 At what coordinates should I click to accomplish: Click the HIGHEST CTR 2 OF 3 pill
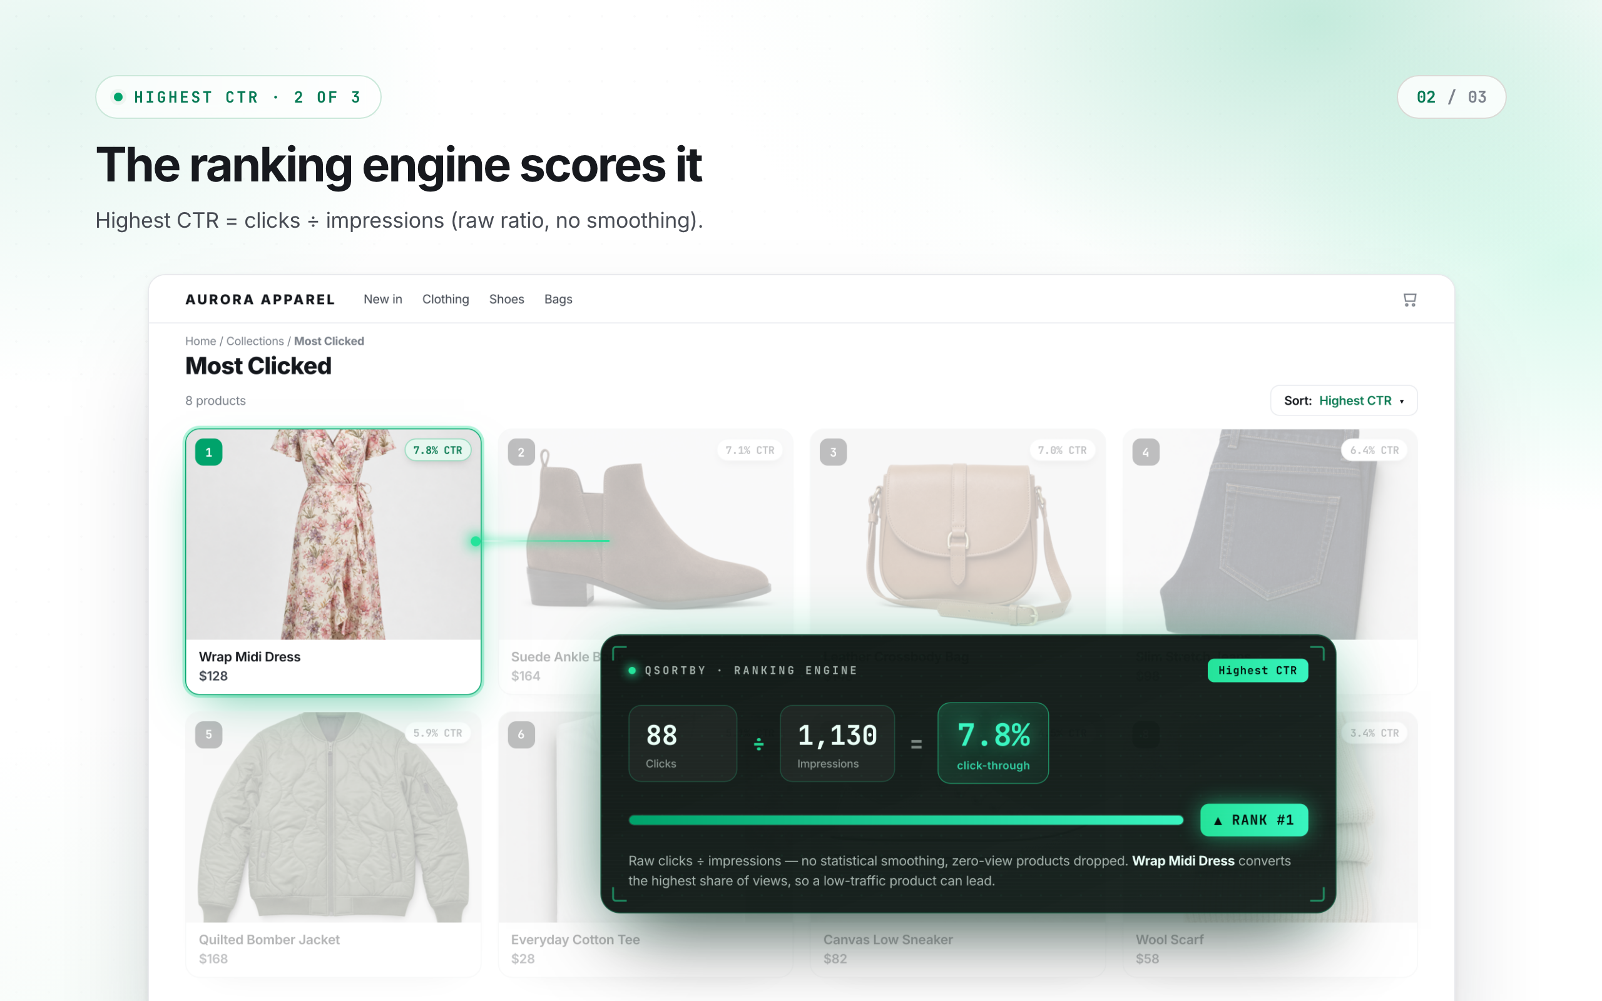click(x=238, y=98)
